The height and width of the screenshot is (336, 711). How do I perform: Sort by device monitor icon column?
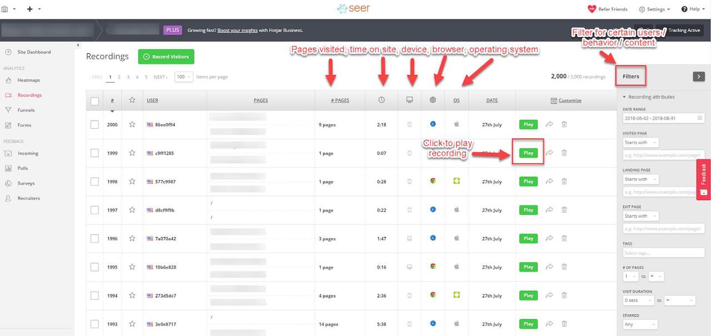pyautogui.click(x=409, y=100)
